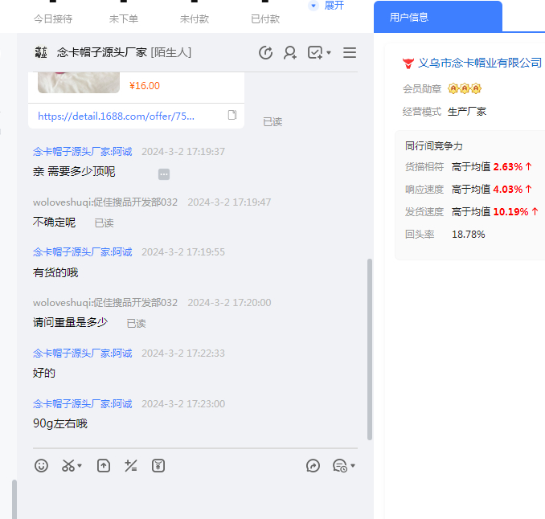Expand dropdown arrow beside quick reply icon
This screenshot has width=545, height=519.
[x=353, y=465]
